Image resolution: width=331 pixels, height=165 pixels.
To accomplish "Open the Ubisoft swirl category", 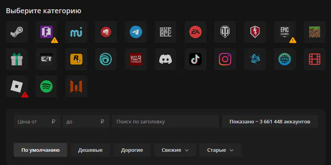I will coord(106,59).
